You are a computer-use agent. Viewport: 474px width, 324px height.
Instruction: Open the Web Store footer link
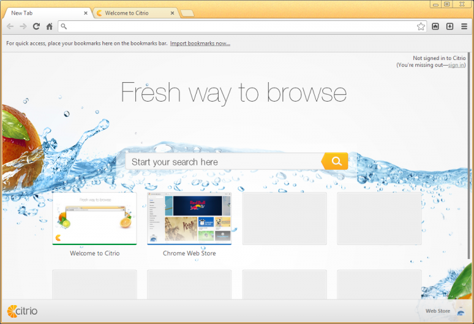(x=438, y=311)
